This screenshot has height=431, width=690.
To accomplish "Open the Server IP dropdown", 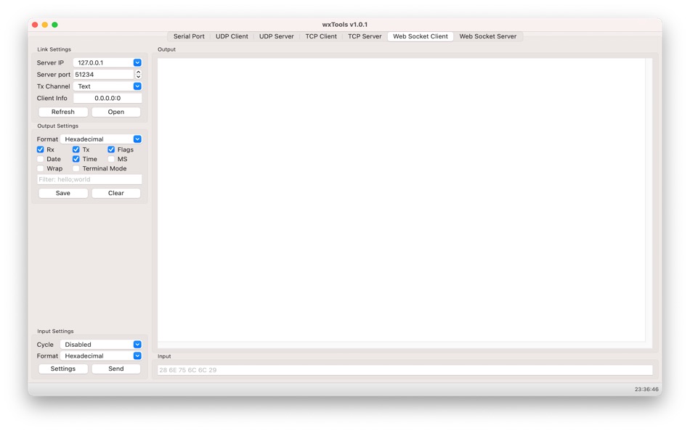I will tap(137, 62).
